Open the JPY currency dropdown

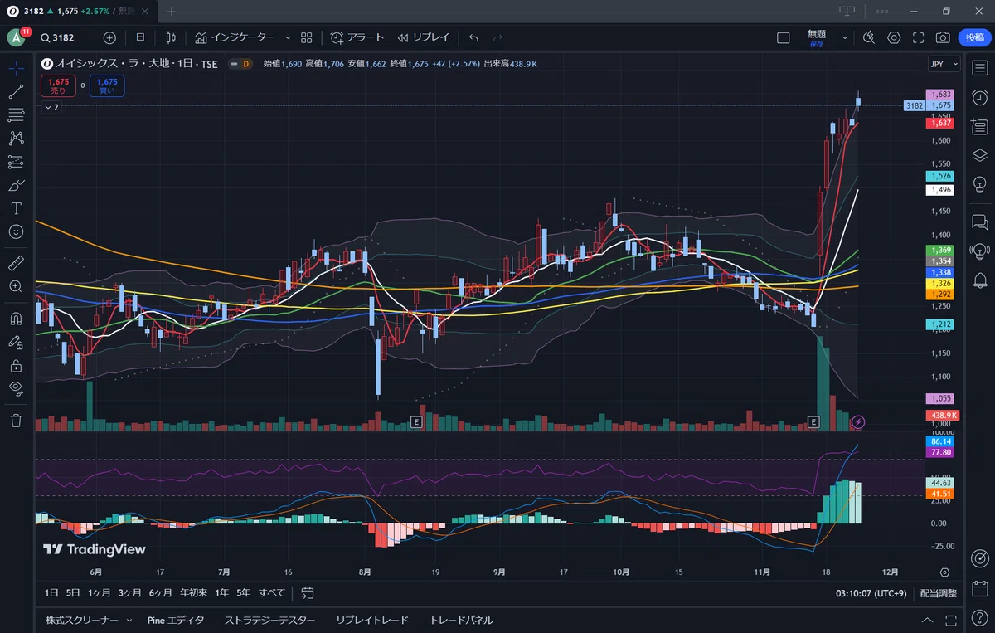[944, 64]
